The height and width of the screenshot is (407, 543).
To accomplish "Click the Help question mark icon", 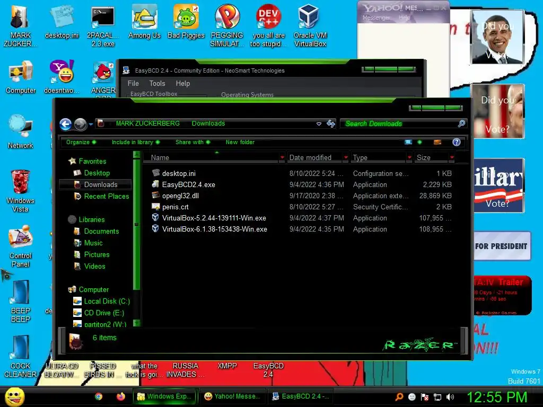I will pos(457,142).
